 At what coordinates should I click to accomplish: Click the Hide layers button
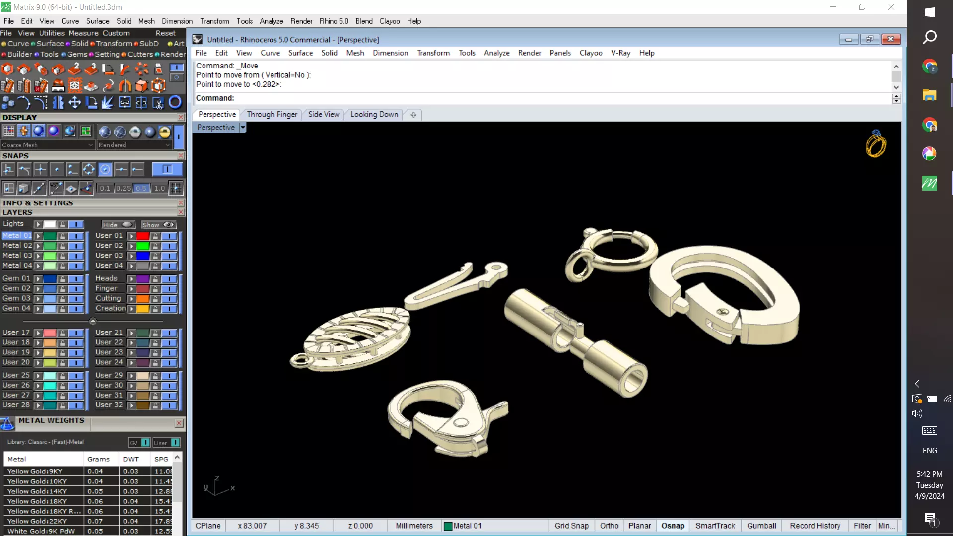click(x=118, y=225)
